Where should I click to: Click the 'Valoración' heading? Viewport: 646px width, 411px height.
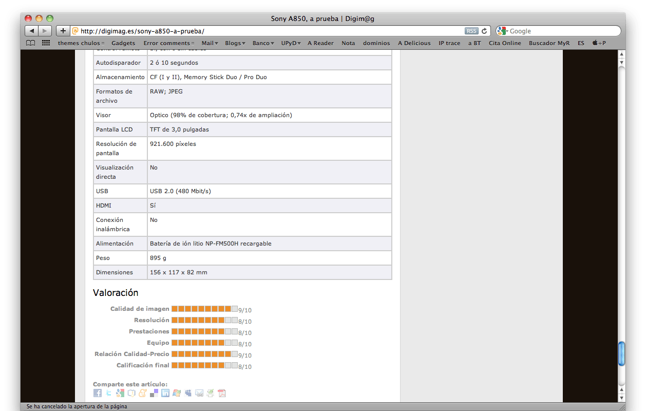click(x=116, y=293)
